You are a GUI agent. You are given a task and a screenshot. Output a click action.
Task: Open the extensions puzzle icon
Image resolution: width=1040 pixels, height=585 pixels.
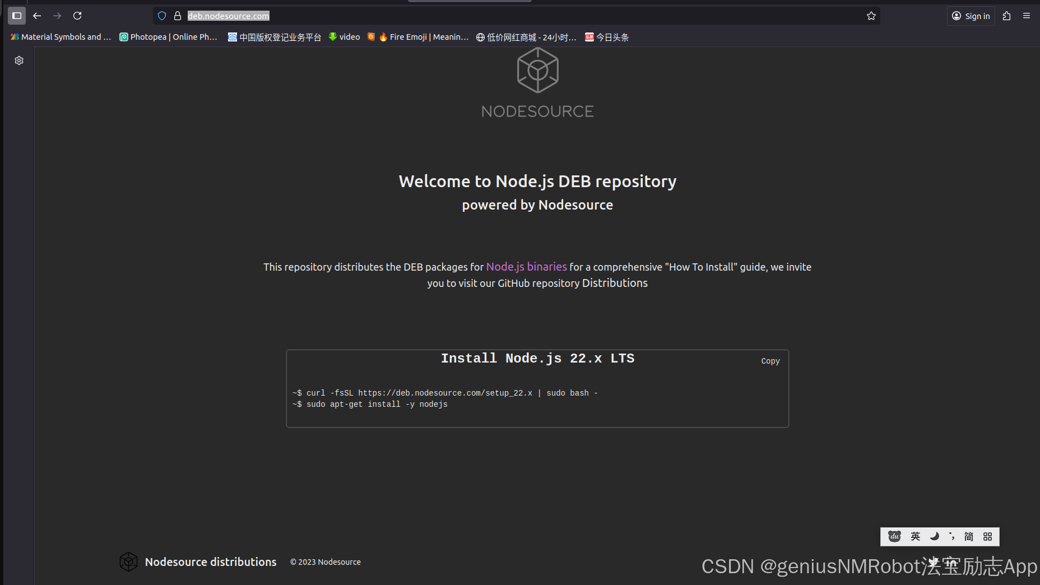[x=1007, y=16]
